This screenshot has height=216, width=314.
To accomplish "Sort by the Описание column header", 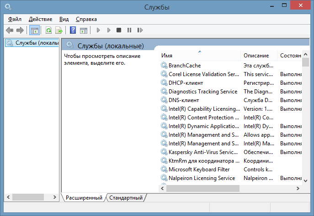I will point(259,56).
